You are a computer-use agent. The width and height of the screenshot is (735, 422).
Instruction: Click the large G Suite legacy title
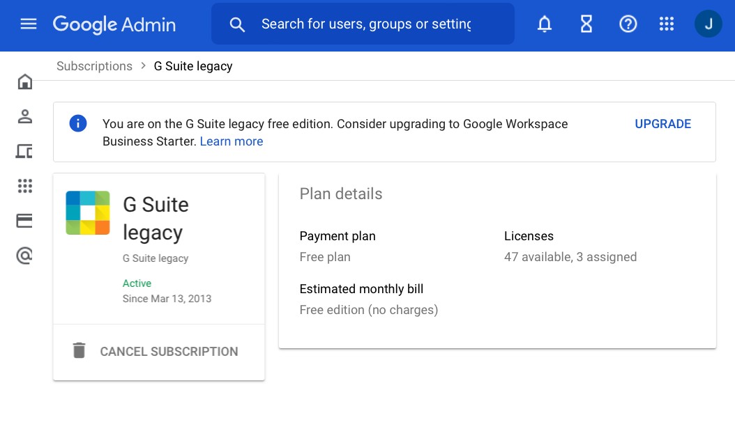coord(156,219)
